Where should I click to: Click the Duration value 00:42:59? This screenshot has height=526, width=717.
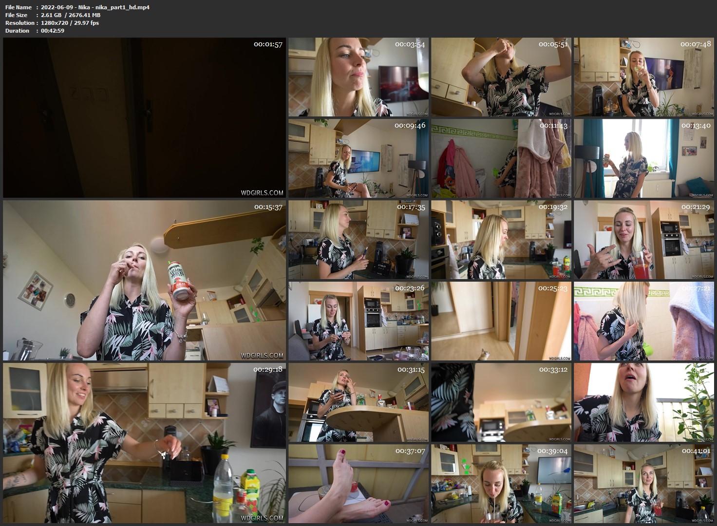tap(53, 31)
